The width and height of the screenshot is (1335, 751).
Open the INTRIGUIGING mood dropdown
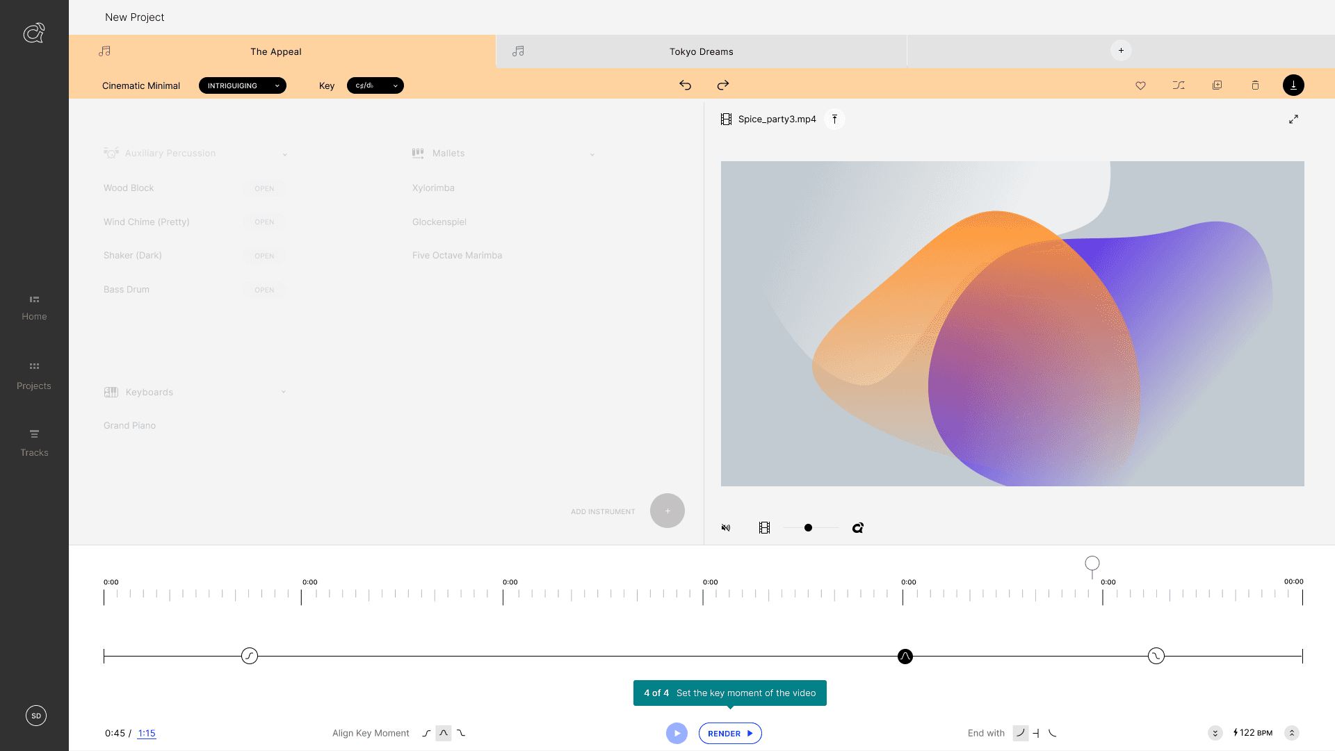coord(242,85)
